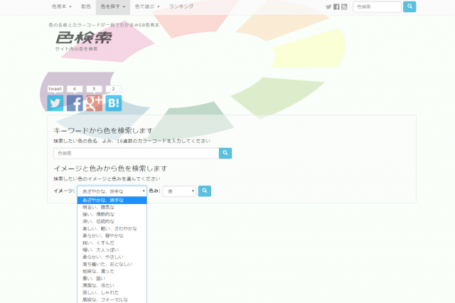Open the 色み hue select box
This screenshot has height=303, width=455.
click(x=180, y=191)
